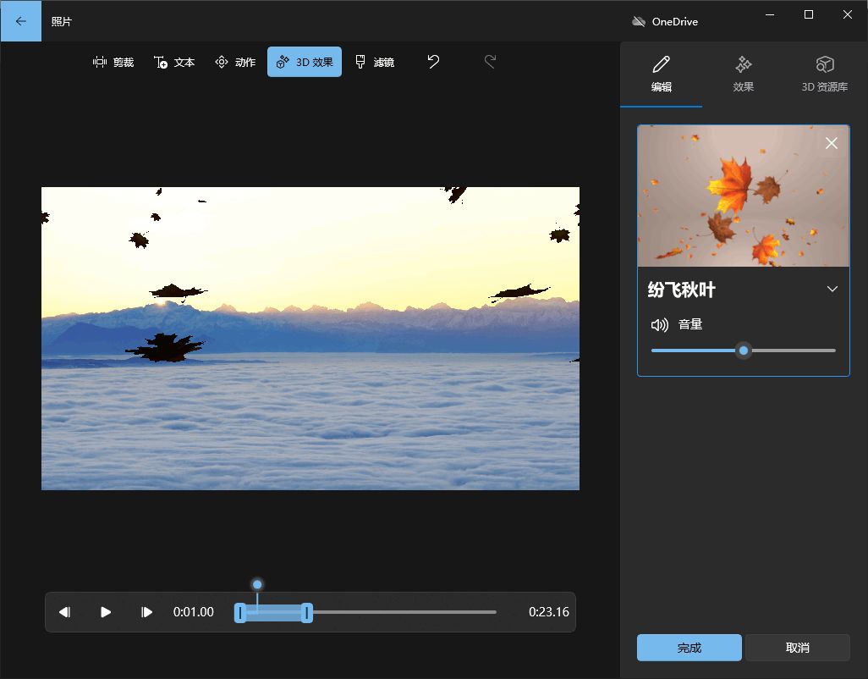The image size is (868, 679).
Task: Click the back arrow button
Action: (x=21, y=21)
